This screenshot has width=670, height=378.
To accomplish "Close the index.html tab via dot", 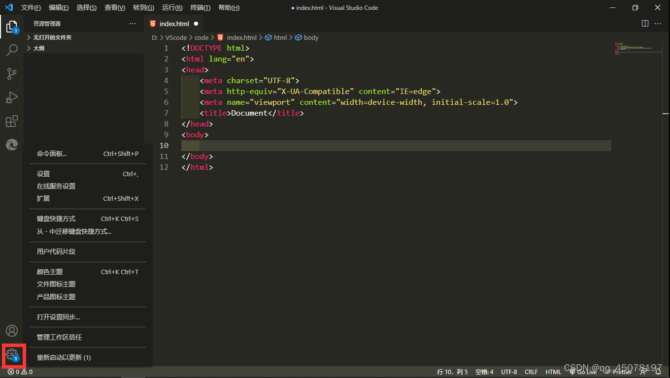I will tap(196, 24).
